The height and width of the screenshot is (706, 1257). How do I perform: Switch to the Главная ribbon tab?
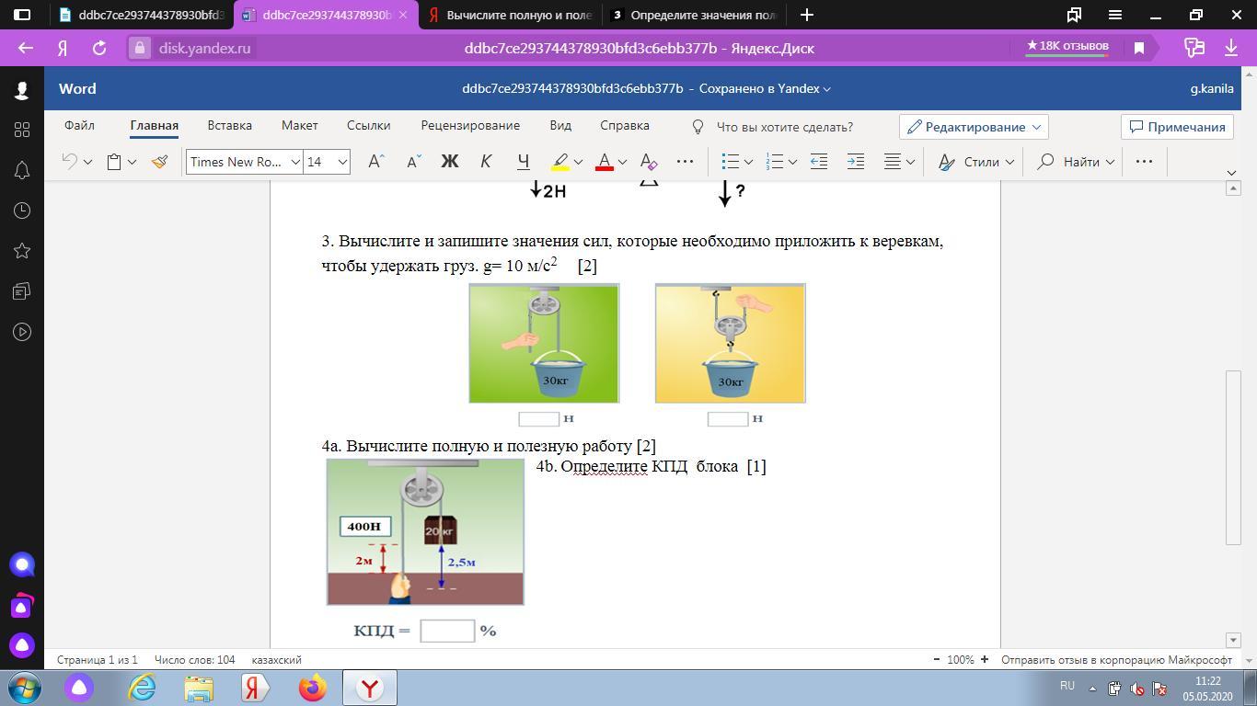[x=154, y=126]
